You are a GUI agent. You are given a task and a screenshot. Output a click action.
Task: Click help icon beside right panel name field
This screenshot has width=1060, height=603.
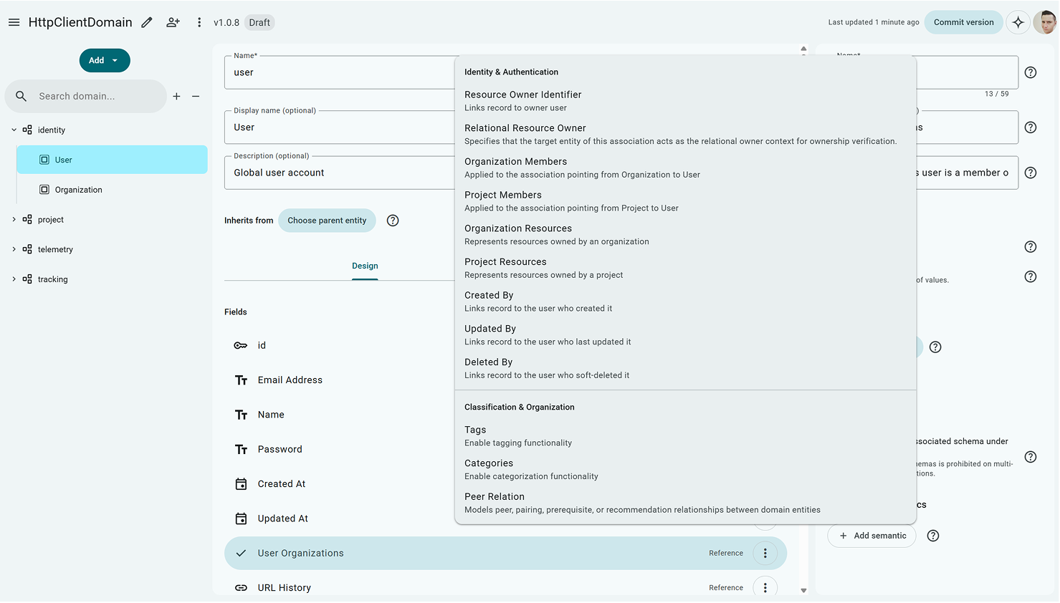[x=1031, y=72]
